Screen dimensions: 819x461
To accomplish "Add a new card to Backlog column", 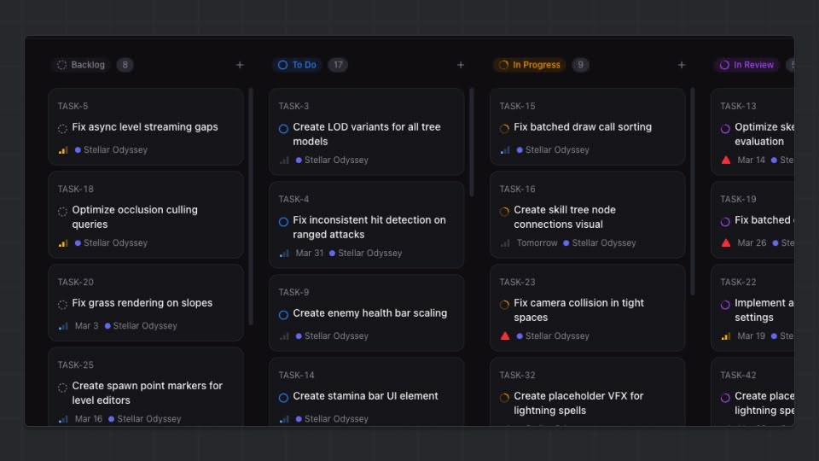I will click(x=240, y=65).
